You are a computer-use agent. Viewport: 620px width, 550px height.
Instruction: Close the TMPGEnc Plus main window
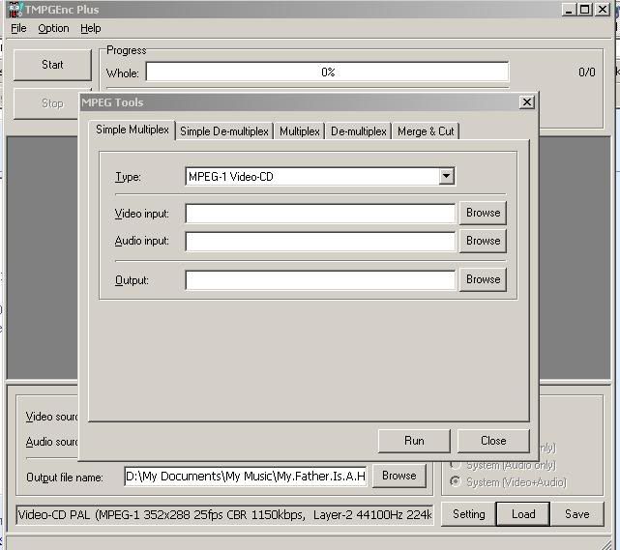click(603, 9)
